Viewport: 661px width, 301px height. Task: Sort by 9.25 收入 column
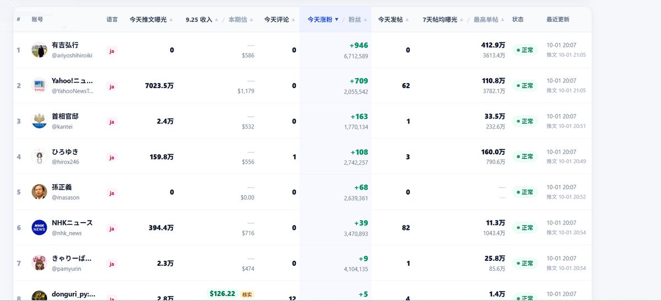coord(202,19)
